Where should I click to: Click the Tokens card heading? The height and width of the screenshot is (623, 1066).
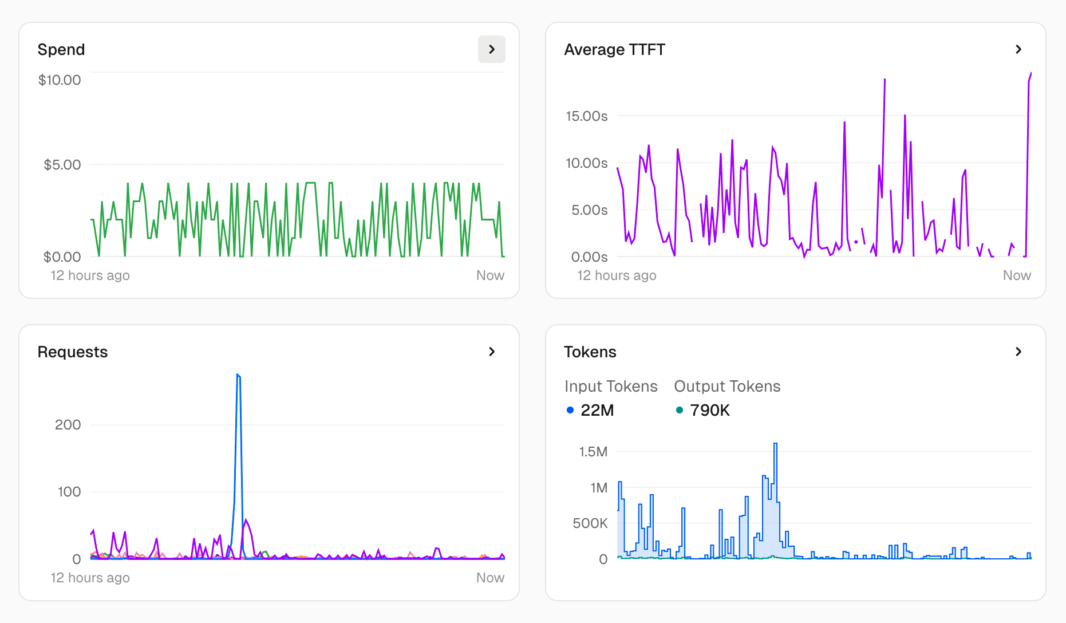point(590,352)
